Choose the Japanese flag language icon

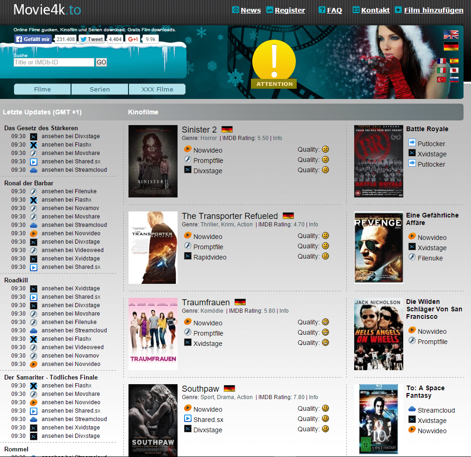454,70
